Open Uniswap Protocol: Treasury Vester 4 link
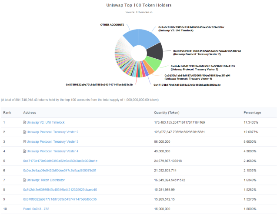Screen dimensions: 277x215 [x=52, y=151]
